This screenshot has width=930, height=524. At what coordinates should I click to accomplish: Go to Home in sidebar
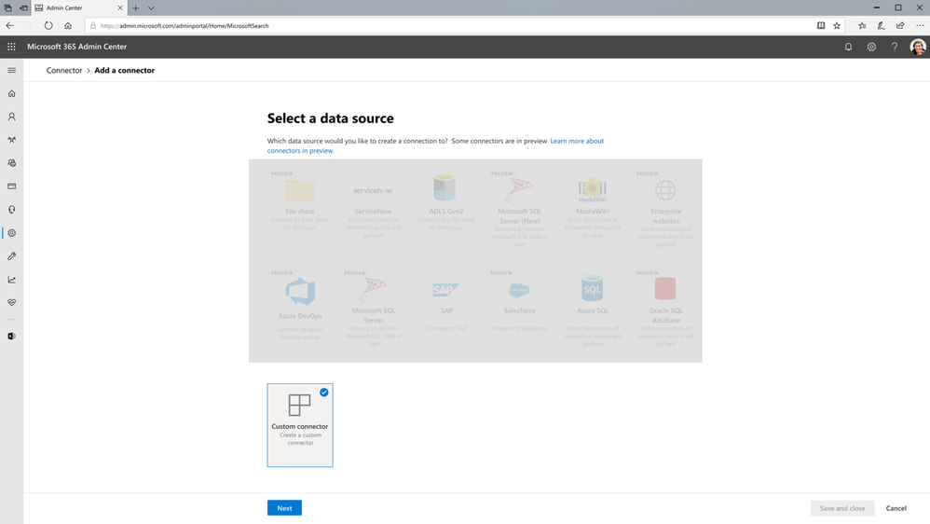tap(11, 93)
